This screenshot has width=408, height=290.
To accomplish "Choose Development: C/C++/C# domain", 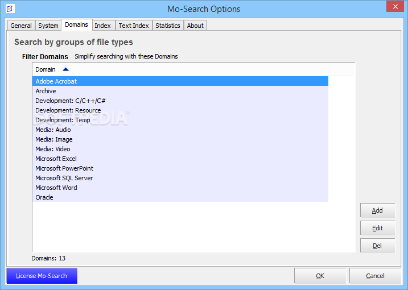I will click(180, 101).
